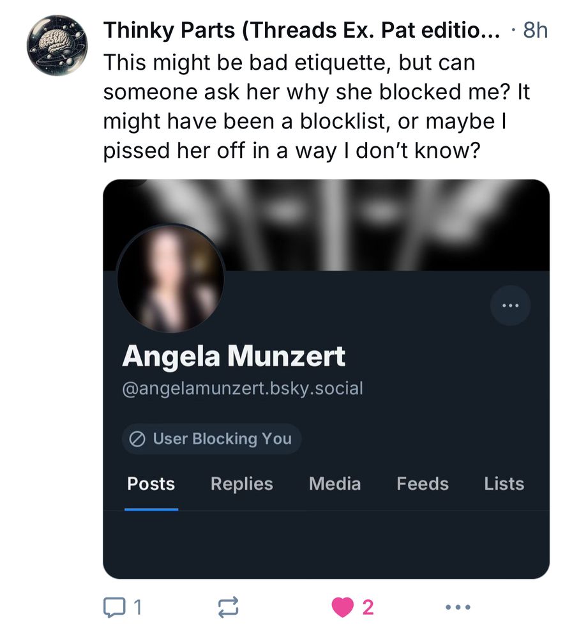The image size is (572, 639).
Task: Click the Thinky Parts brain avatar
Action: point(57,45)
